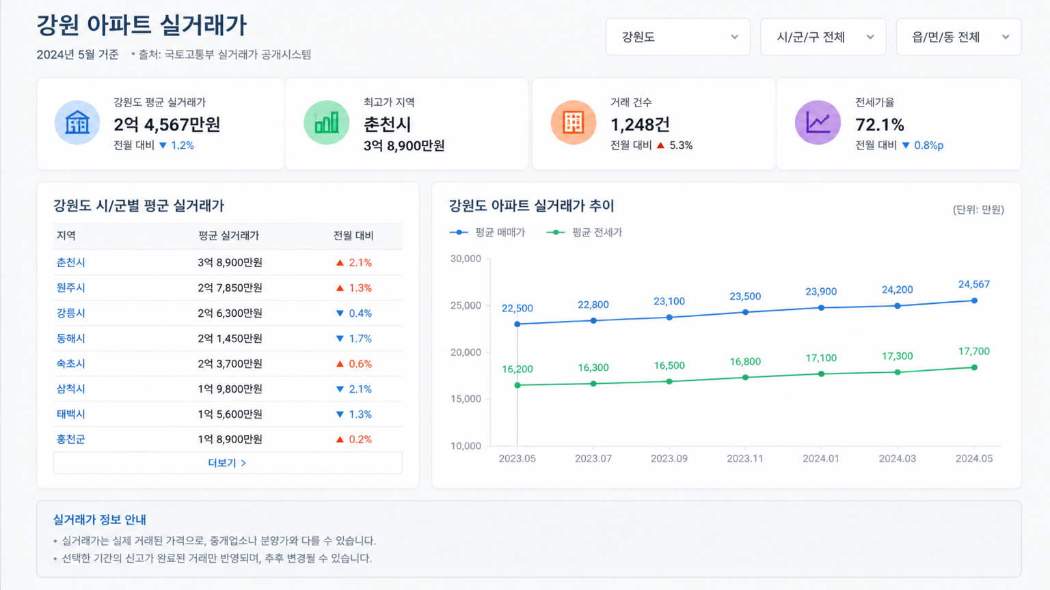Click the 평균 실거래가 column header
1050x590 pixels.
(228, 236)
